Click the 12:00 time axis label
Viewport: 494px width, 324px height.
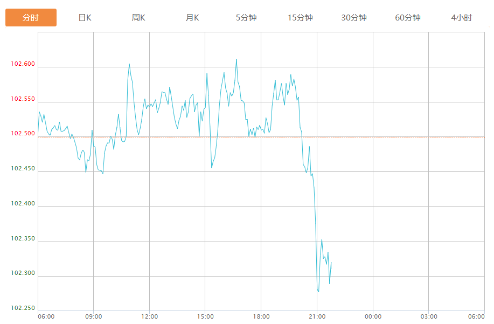click(150, 316)
